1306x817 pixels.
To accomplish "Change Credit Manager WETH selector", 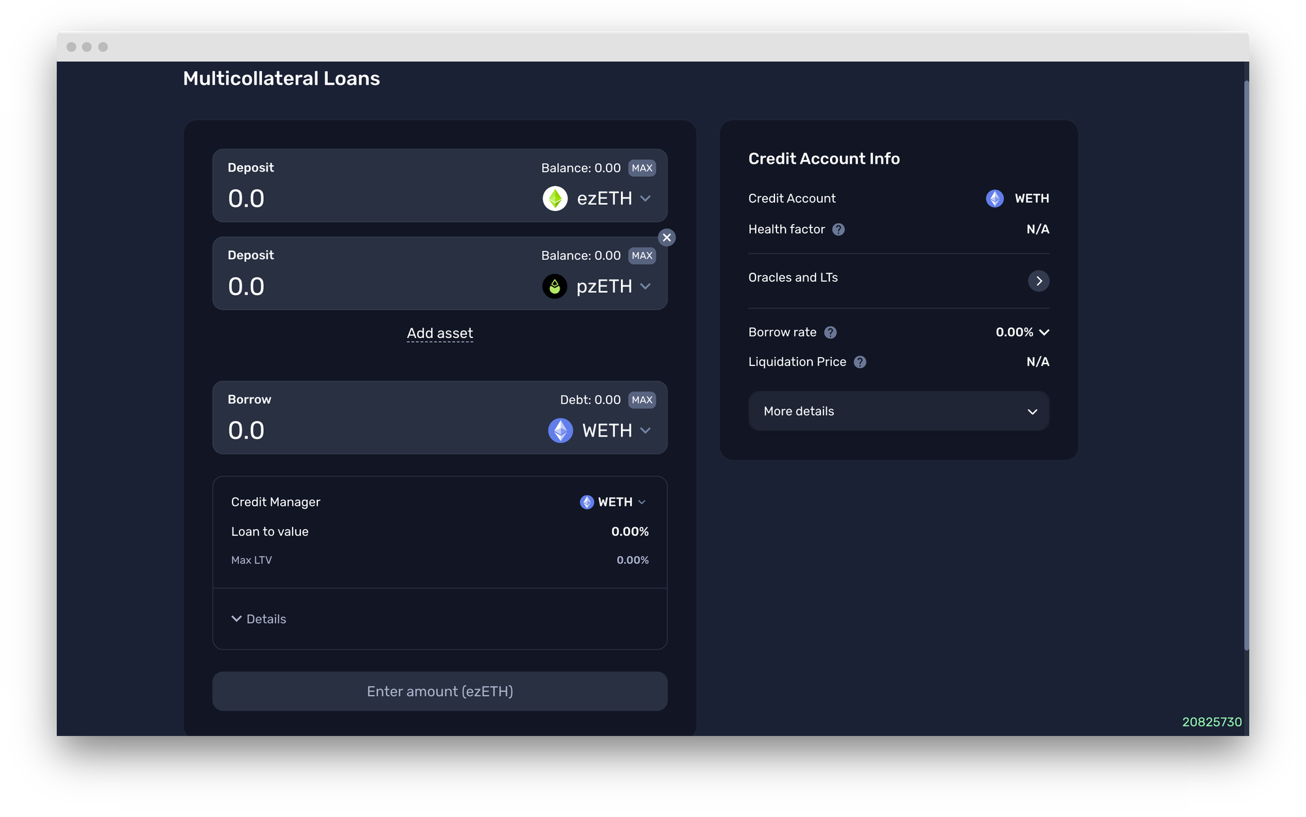I will (614, 502).
